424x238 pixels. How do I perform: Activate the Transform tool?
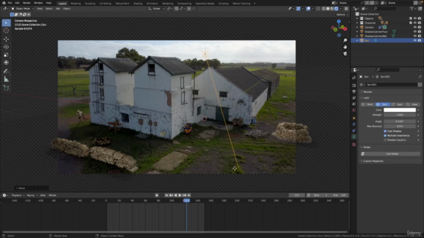[x=6, y=63]
